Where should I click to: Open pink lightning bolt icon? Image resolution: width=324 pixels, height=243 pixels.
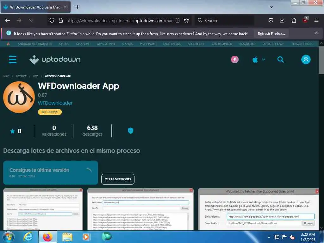click(x=235, y=59)
